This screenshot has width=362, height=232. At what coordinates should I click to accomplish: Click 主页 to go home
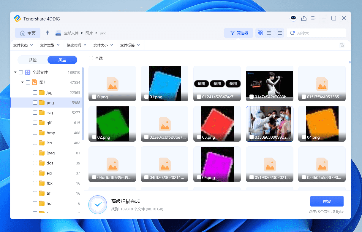pos(27,33)
